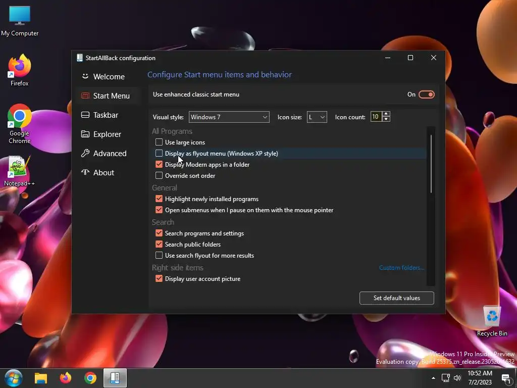Image resolution: width=517 pixels, height=388 pixels.
Task: Uncheck Highlight newly installed programs
Action: 159,199
